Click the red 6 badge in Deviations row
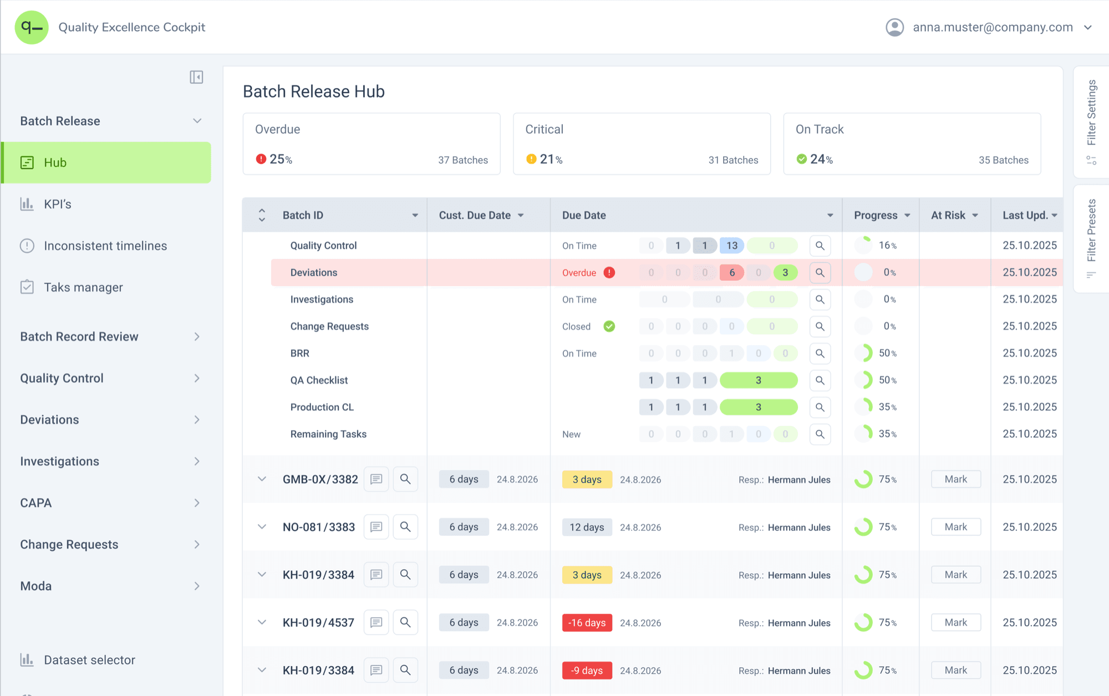The image size is (1109, 696). point(732,272)
